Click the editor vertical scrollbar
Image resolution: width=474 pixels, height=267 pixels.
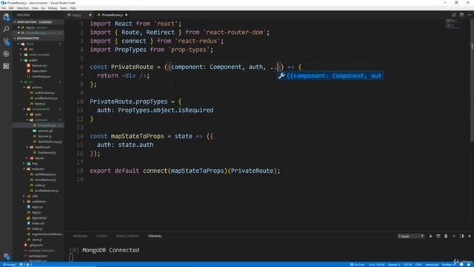473,80
